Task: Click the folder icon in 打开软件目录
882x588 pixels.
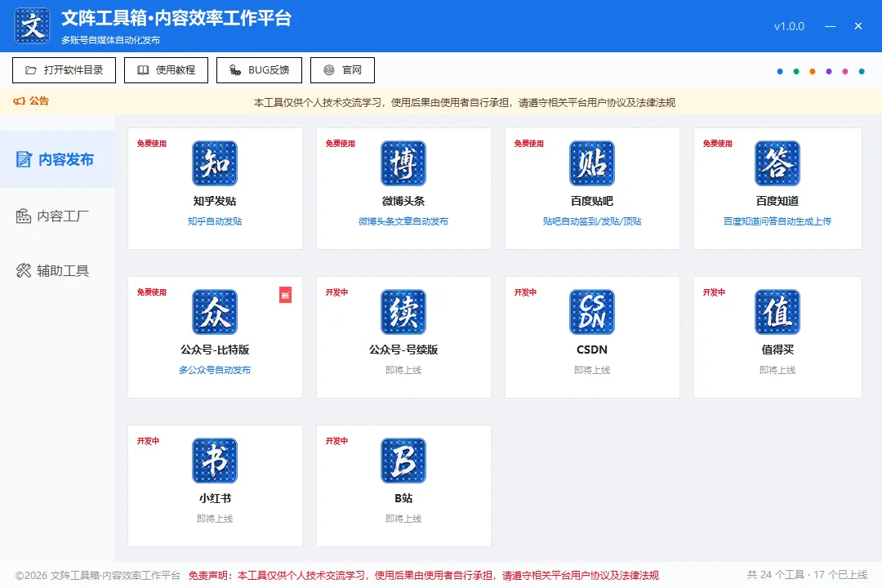Action: coord(31,70)
